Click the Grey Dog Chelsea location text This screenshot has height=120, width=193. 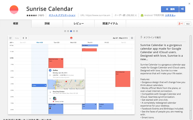[x=59, y=91]
